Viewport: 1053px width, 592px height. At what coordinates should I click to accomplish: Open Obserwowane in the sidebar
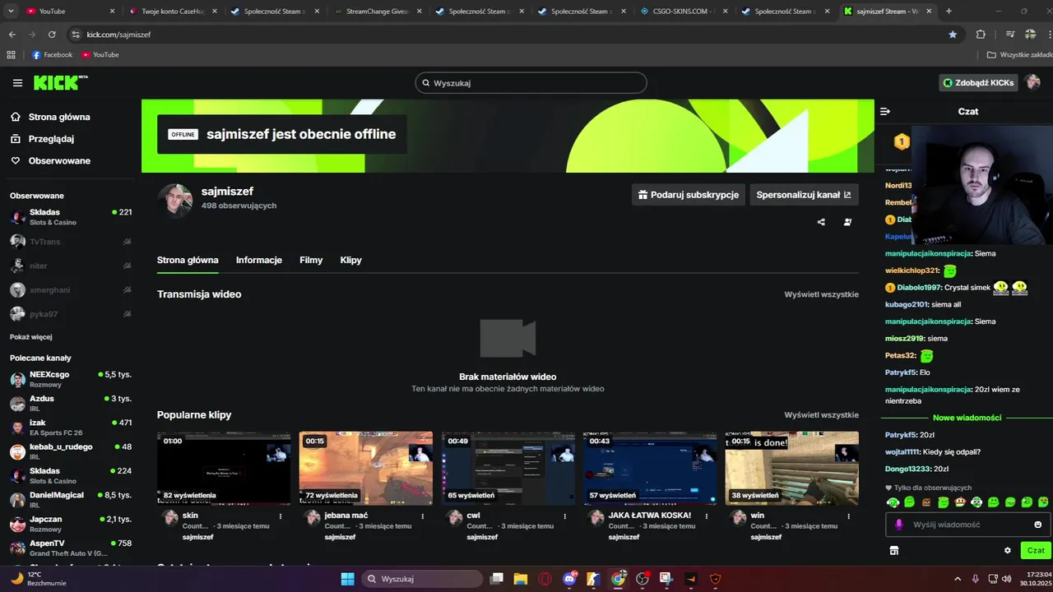point(59,160)
